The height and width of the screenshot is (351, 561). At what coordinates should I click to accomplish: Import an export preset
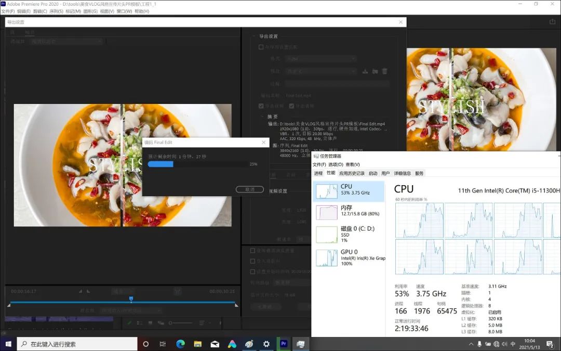[375, 72]
